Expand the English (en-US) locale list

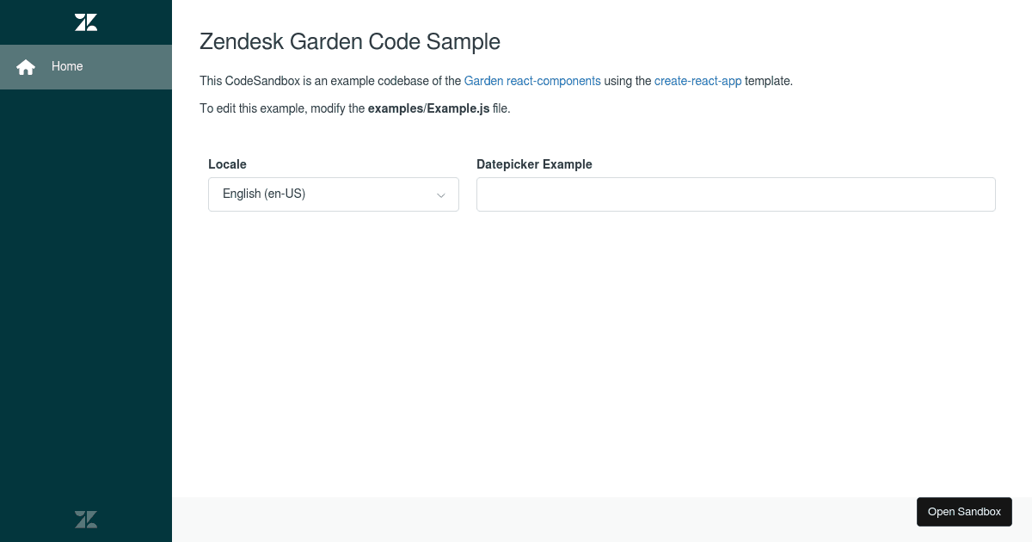[333, 194]
